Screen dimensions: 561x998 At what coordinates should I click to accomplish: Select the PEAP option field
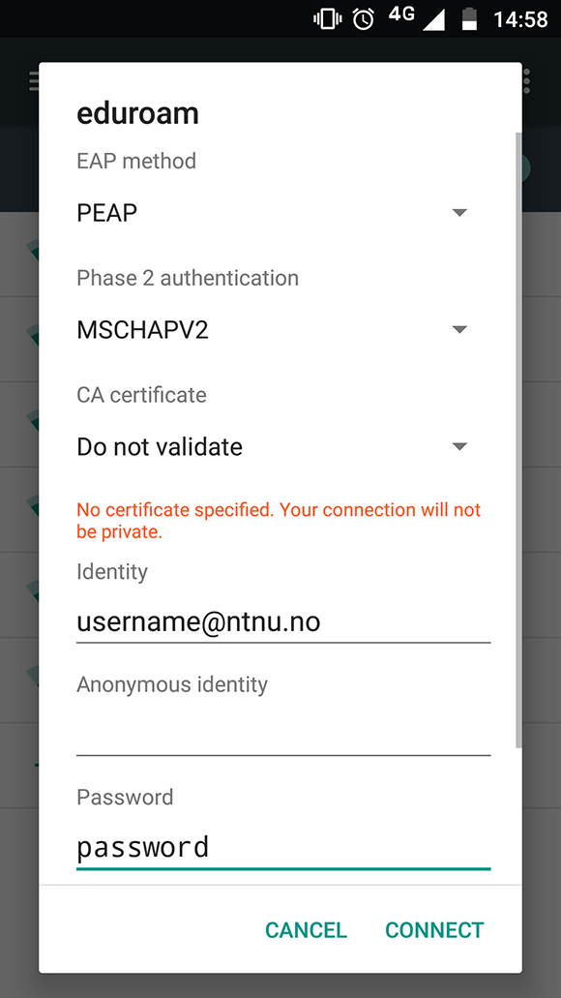click(x=283, y=213)
